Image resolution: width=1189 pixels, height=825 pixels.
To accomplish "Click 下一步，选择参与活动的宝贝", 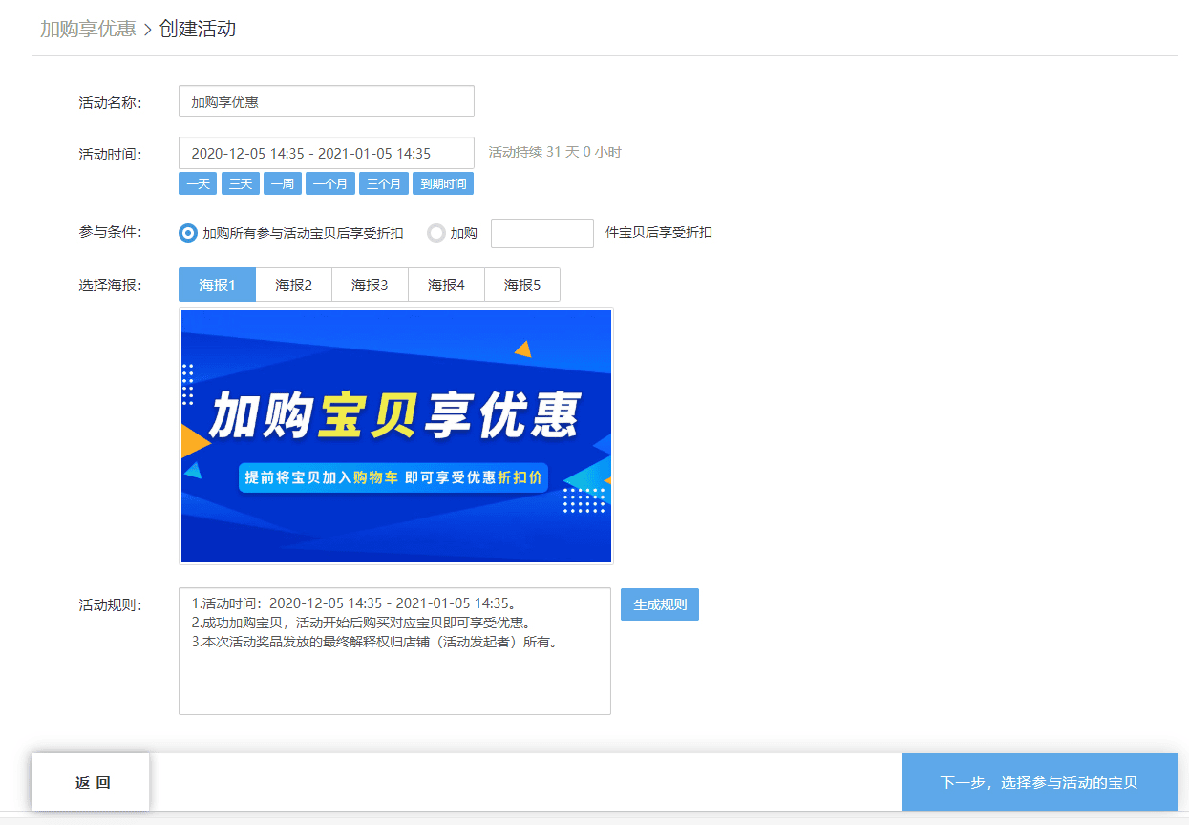I will [1039, 781].
